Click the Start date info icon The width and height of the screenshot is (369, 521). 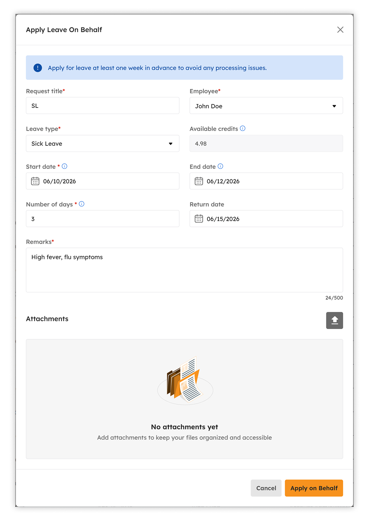65,166
